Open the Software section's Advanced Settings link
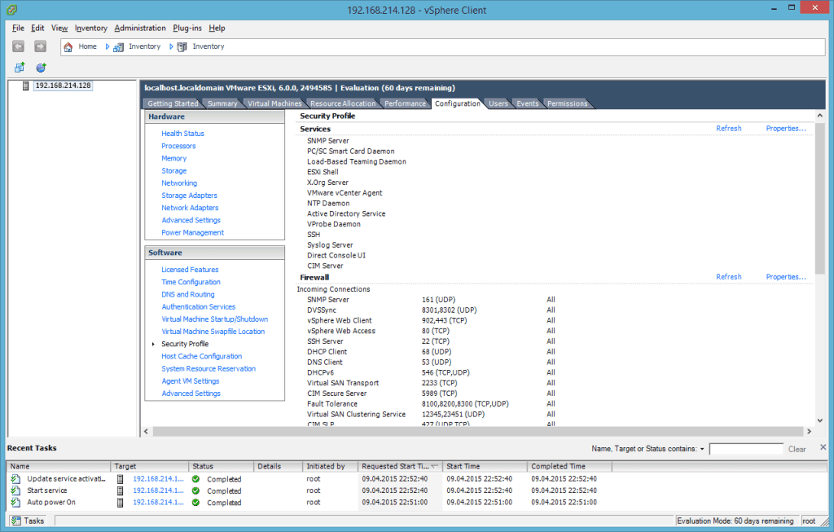 191,394
